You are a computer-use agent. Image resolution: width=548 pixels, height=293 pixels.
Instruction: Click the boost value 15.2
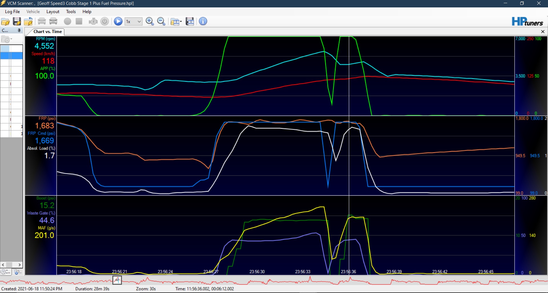coord(47,206)
